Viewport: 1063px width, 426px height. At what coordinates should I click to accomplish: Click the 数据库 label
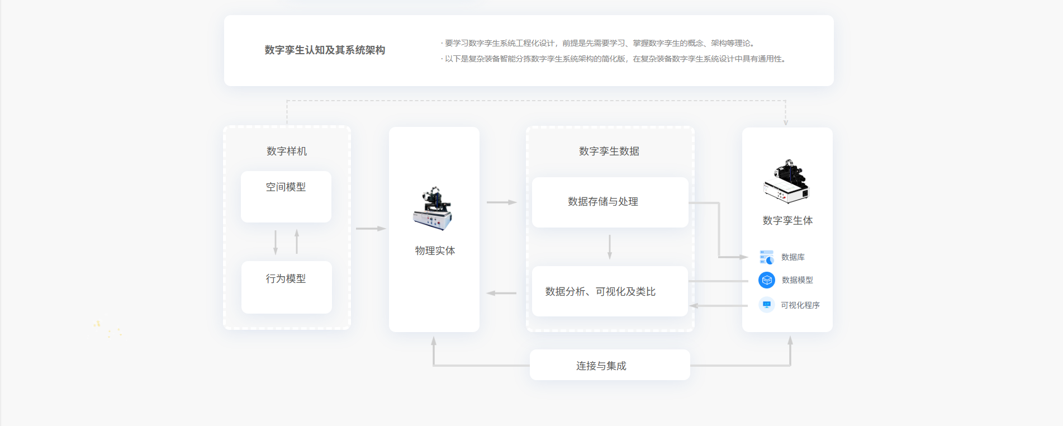coord(792,257)
